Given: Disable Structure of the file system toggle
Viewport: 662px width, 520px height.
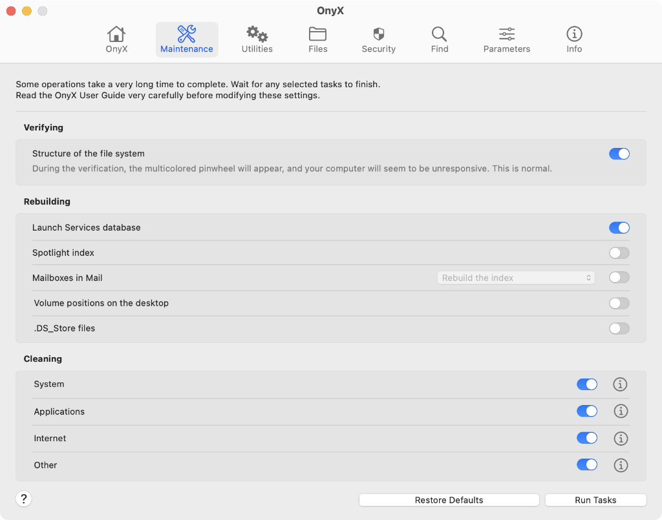Looking at the screenshot, I should click(x=619, y=154).
